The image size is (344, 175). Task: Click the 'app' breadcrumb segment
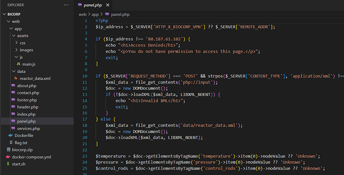pyautogui.click(x=96, y=14)
